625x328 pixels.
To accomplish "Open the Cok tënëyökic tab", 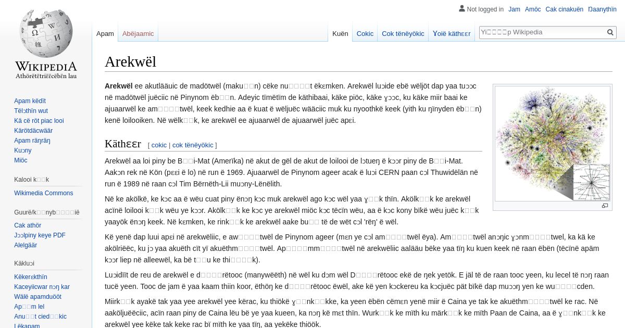I will (x=403, y=33).
